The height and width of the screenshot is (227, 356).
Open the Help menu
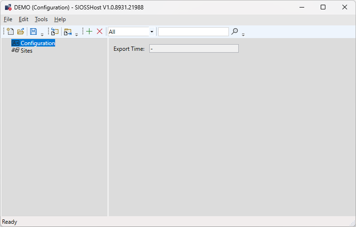pyautogui.click(x=60, y=19)
